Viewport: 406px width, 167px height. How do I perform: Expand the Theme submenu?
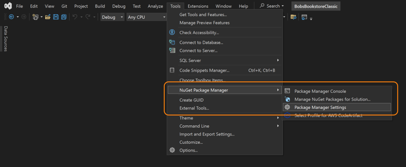pos(278,118)
